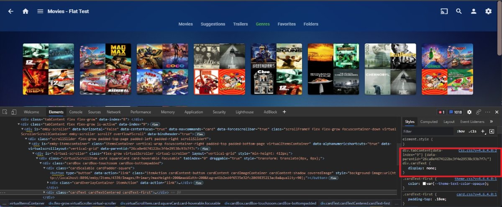Switch to the Trailers tab
Viewport: 502px width, 207px height.
[x=241, y=24]
